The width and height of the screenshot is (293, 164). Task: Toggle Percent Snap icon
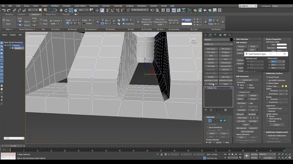click(118, 10)
